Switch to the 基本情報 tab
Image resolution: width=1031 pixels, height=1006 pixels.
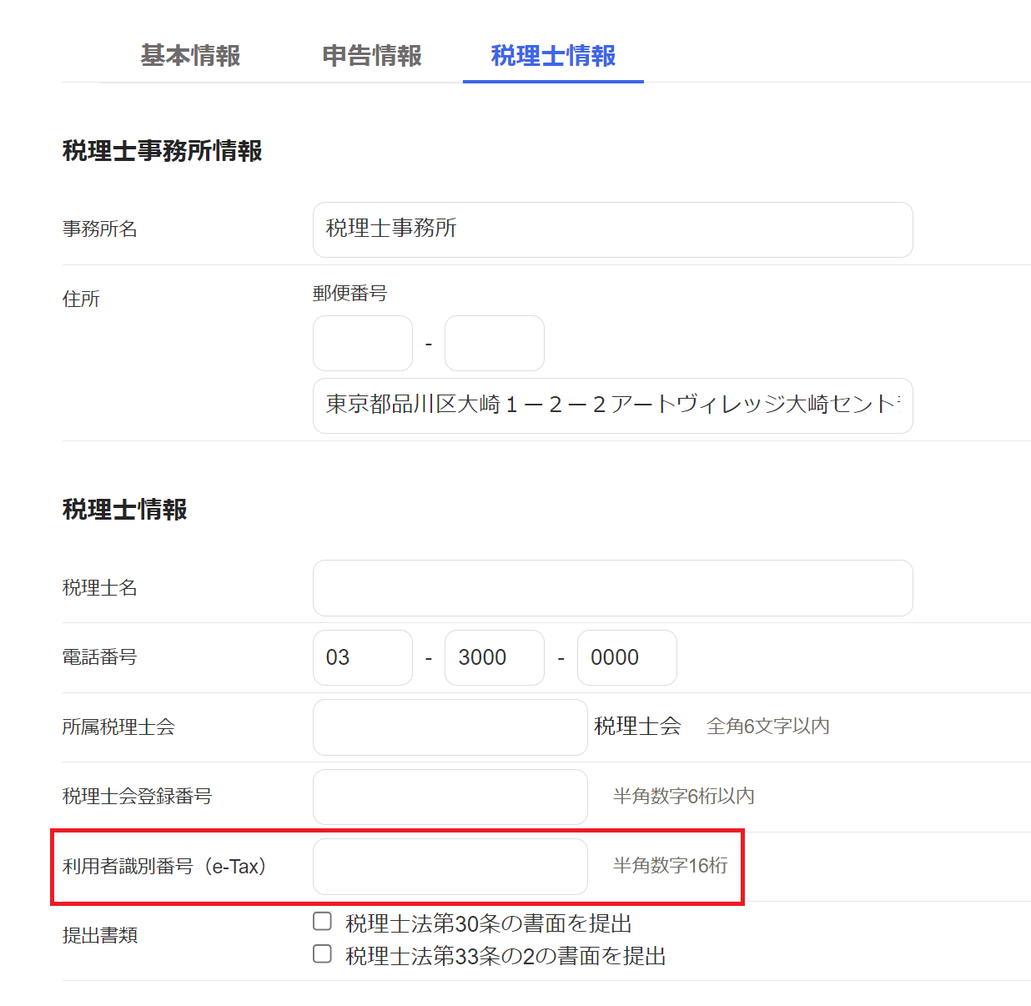point(190,56)
